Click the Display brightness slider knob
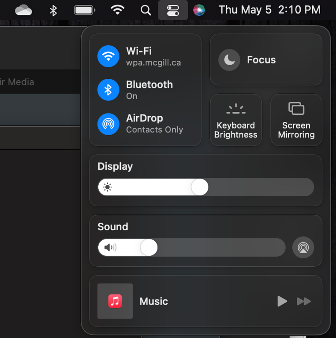 pos(200,187)
